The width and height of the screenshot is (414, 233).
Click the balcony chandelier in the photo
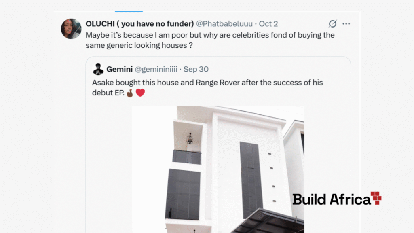(190, 139)
